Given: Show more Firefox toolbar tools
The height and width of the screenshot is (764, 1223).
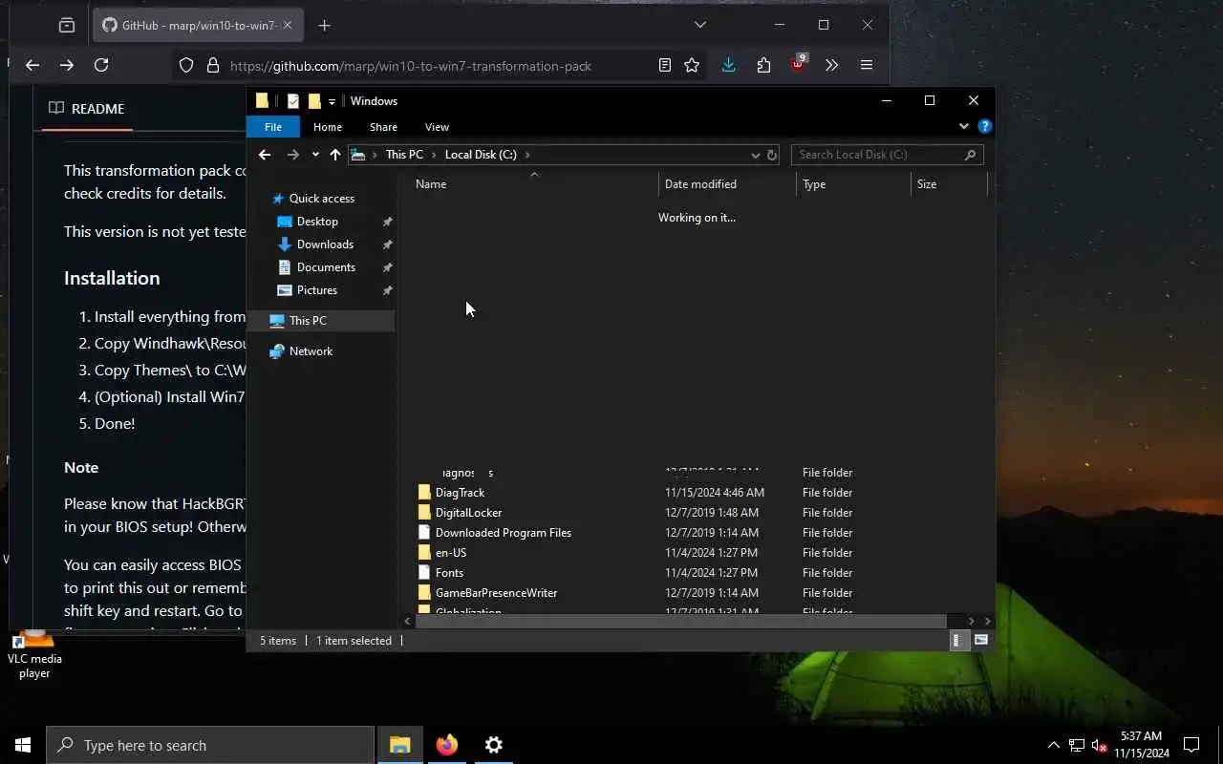Looking at the screenshot, I should point(831,65).
